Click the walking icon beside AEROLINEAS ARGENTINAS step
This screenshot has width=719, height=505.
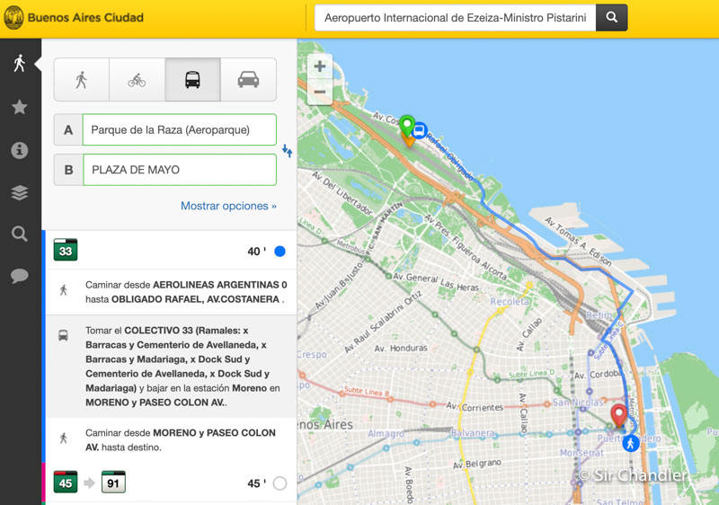63,289
